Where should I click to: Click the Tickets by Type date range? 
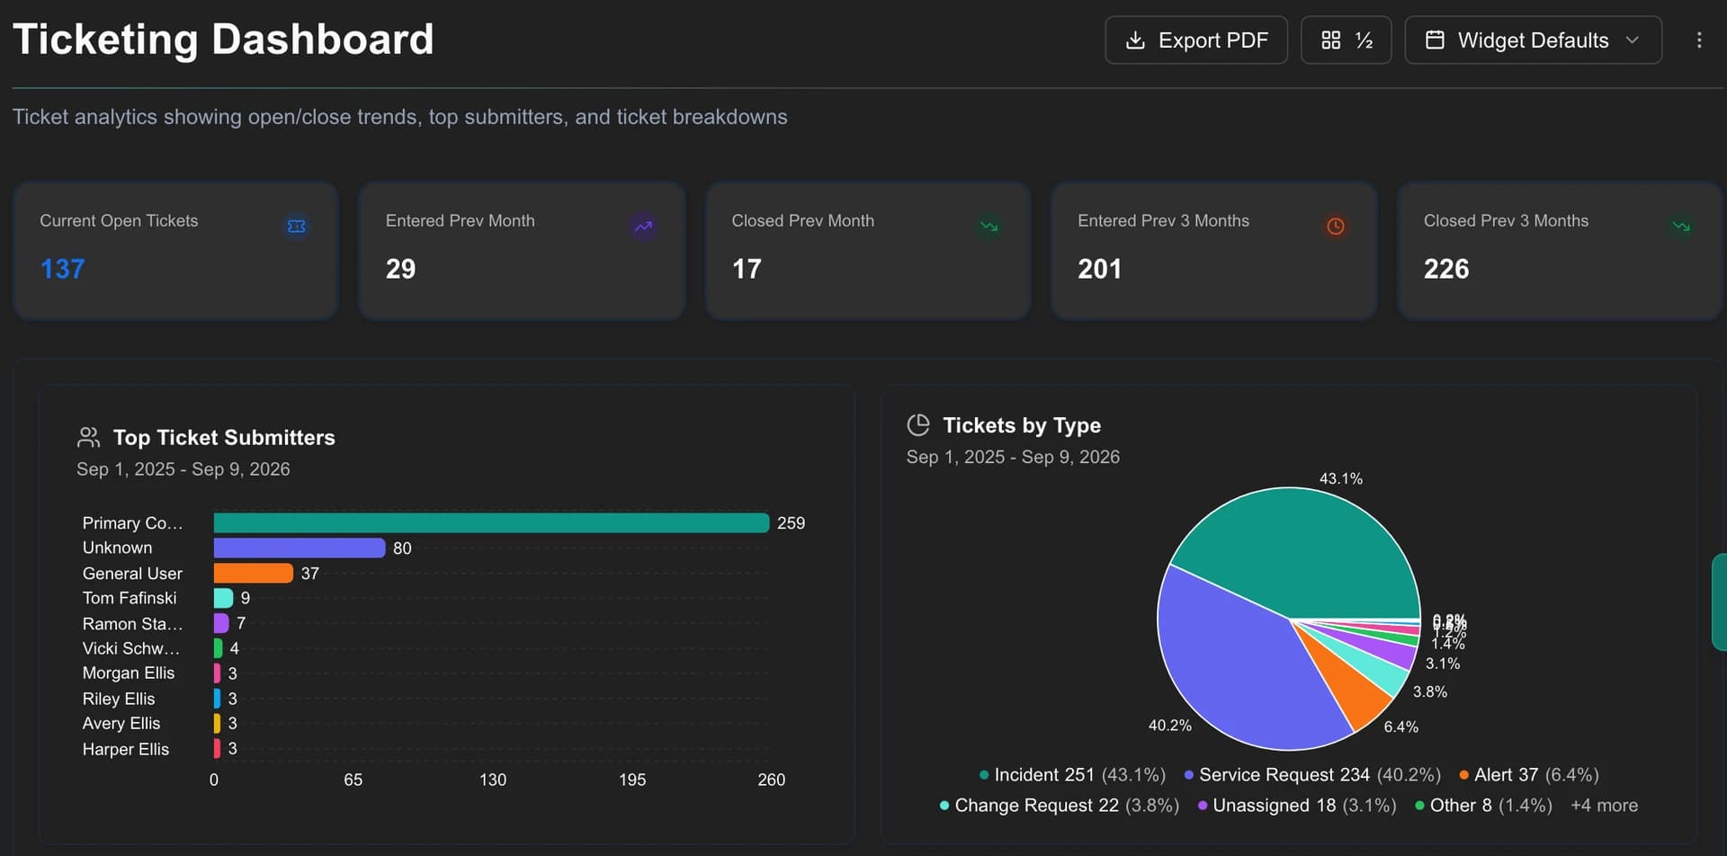tap(1013, 457)
